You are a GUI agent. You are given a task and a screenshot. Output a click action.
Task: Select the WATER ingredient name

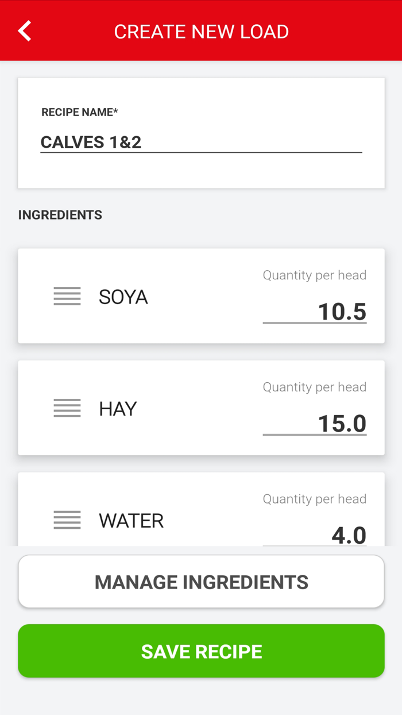point(131,521)
